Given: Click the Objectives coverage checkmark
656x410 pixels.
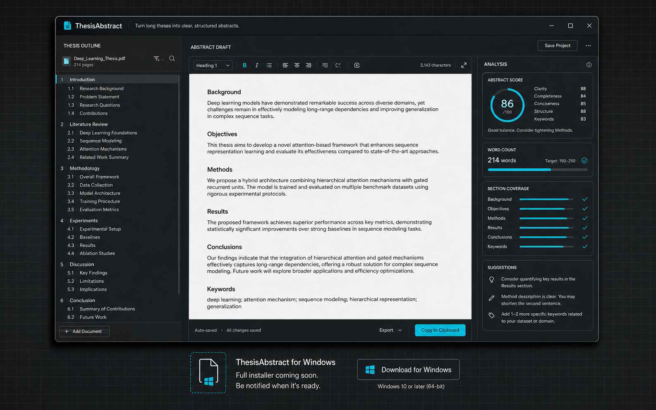Looking at the screenshot, I should [585, 209].
